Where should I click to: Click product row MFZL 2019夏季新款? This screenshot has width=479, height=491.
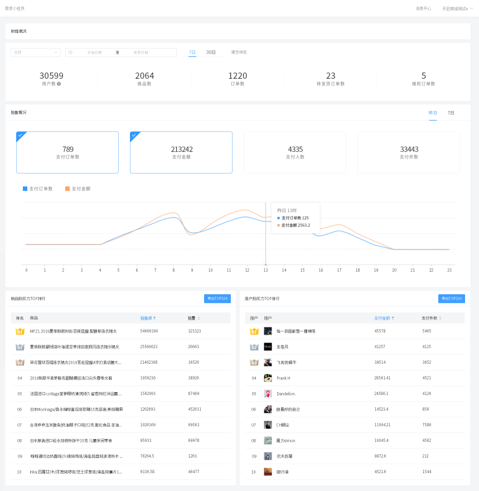[x=121, y=331]
